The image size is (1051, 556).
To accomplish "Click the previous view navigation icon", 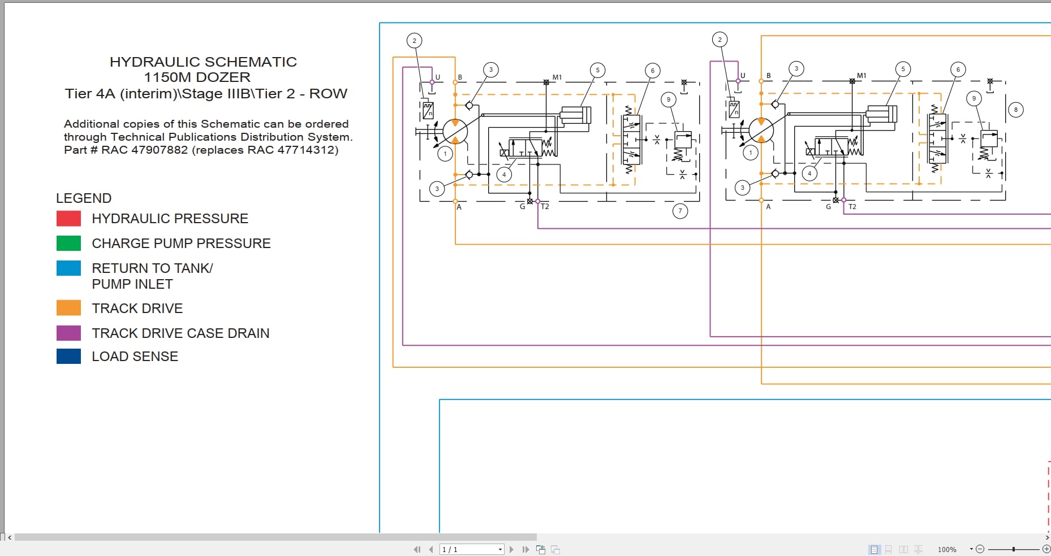I will pos(540,549).
